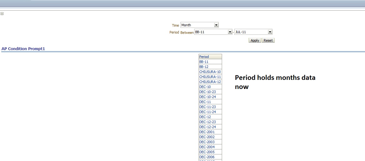
Task: Select the DEC-10-23 period cell
Action: (210, 92)
